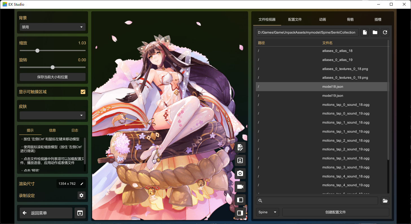This screenshot has width=411, height=224.
Task: Click 文件名 column header
Action: click(x=327, y=43)
